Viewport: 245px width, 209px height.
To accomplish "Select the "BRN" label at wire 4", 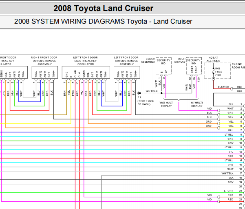I will click(230, 117).
